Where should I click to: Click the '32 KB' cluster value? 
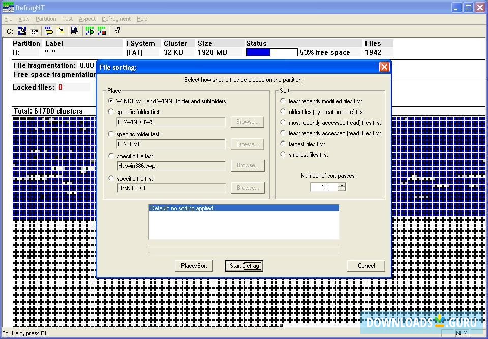click(173, 52)
